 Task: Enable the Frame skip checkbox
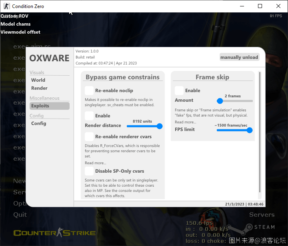(x=179, y=91)
